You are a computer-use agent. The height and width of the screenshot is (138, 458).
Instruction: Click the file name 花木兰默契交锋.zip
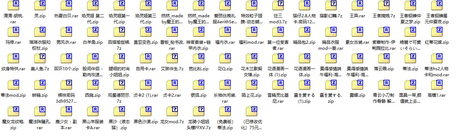[252, 72]
